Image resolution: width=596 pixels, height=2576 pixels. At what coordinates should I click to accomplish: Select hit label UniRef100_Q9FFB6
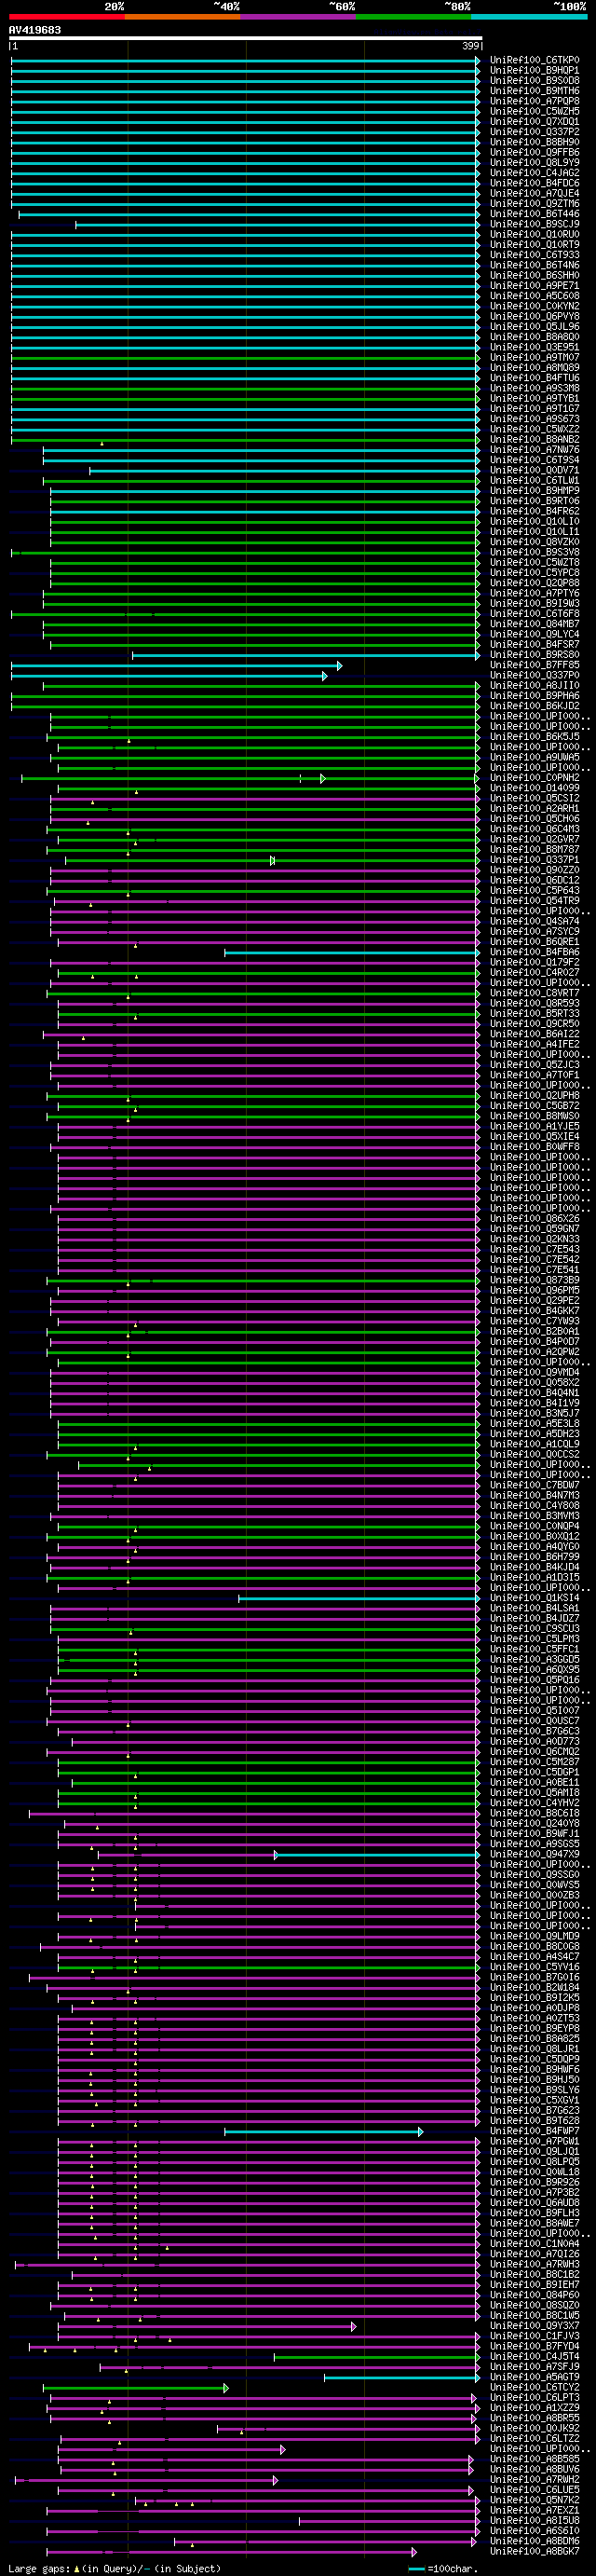click(x=534, y=152)
